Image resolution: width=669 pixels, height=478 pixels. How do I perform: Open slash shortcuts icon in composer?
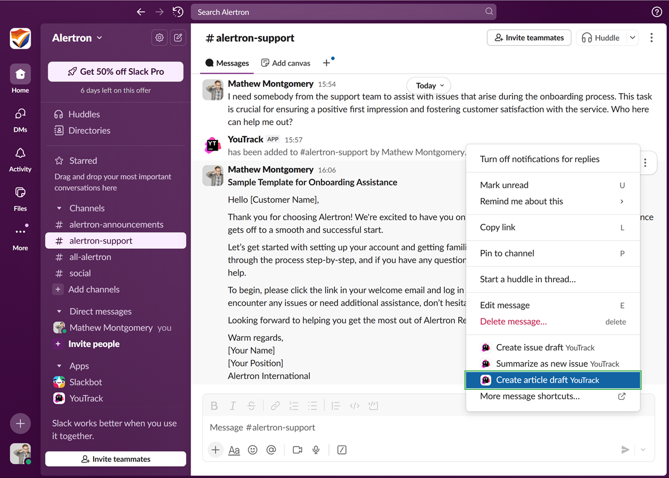click(x=342, y=450)
